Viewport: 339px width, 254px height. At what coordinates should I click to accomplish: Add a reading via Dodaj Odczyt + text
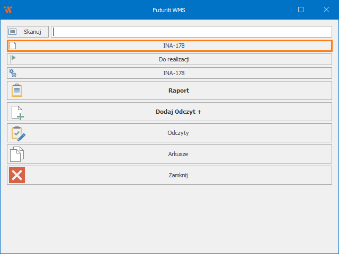coord(179,112)
